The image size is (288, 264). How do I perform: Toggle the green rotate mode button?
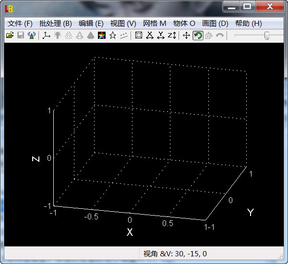pos(198,36)
